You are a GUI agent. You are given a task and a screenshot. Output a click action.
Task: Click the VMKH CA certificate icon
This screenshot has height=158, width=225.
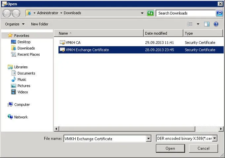coord(62,43)
